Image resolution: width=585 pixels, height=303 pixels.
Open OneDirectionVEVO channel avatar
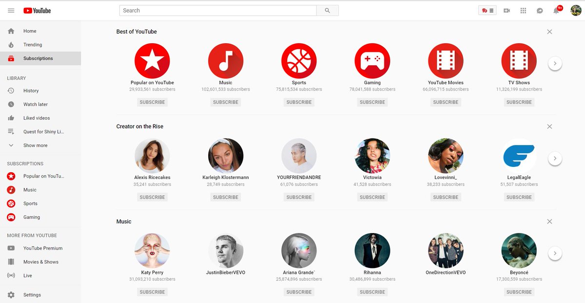pyautogui.click(x=446, y=250)
